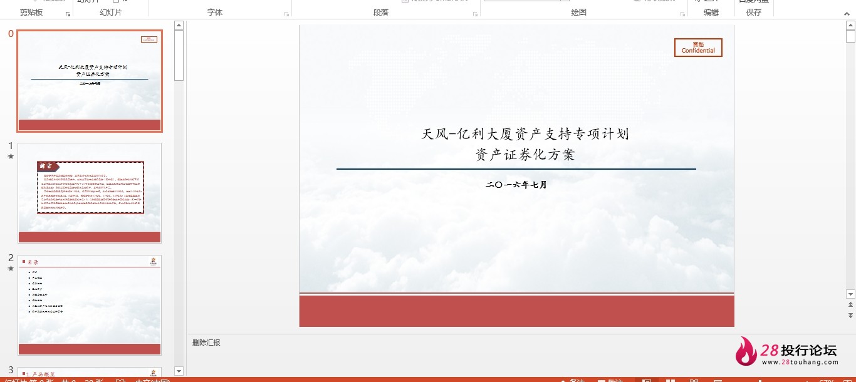Open the 字体 group dialog launcher
Screen dimensions: 856x382
286,14
